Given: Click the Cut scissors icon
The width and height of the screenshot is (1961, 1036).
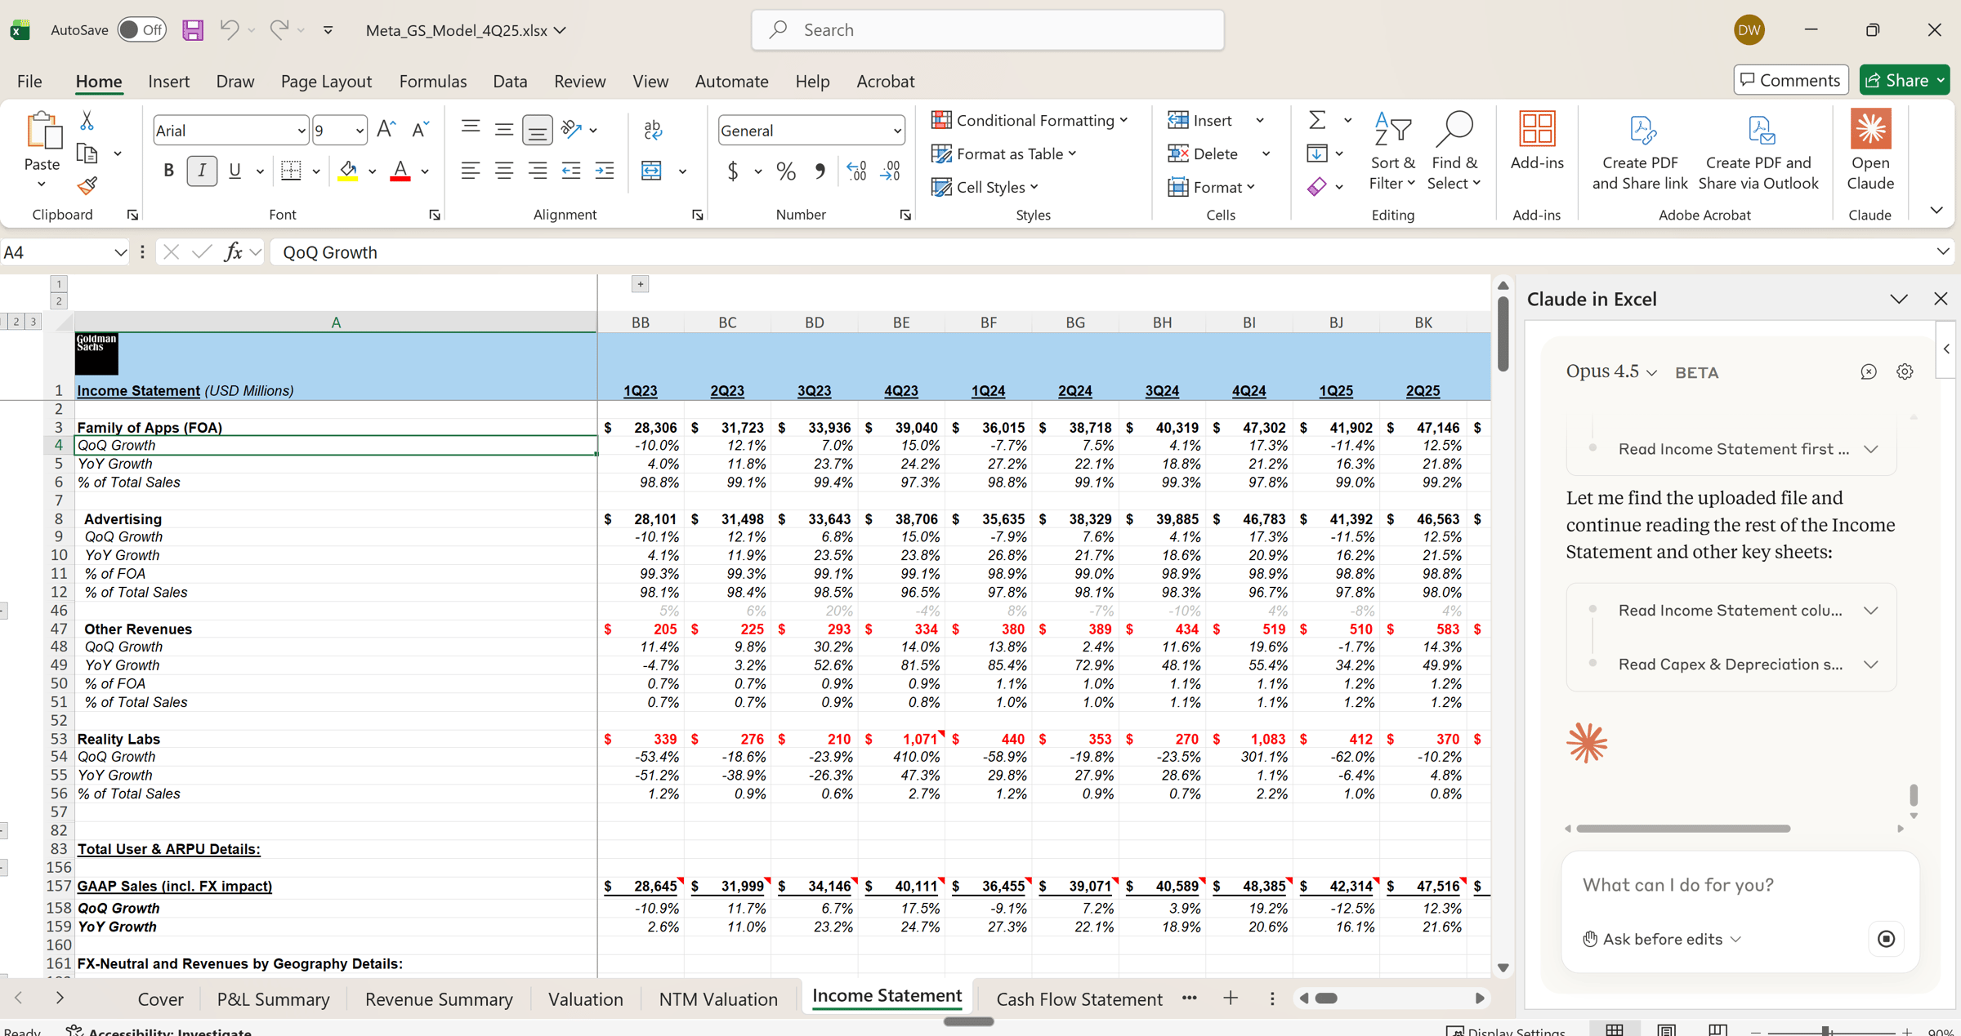Looking at the screenshot, I should [x=87, y=121].
